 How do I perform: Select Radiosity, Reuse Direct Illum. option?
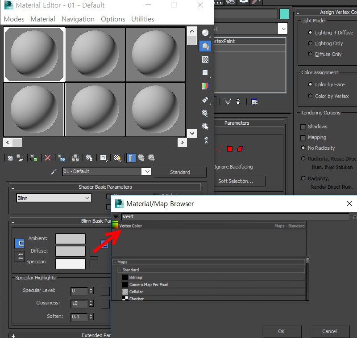tap(303, 159)
